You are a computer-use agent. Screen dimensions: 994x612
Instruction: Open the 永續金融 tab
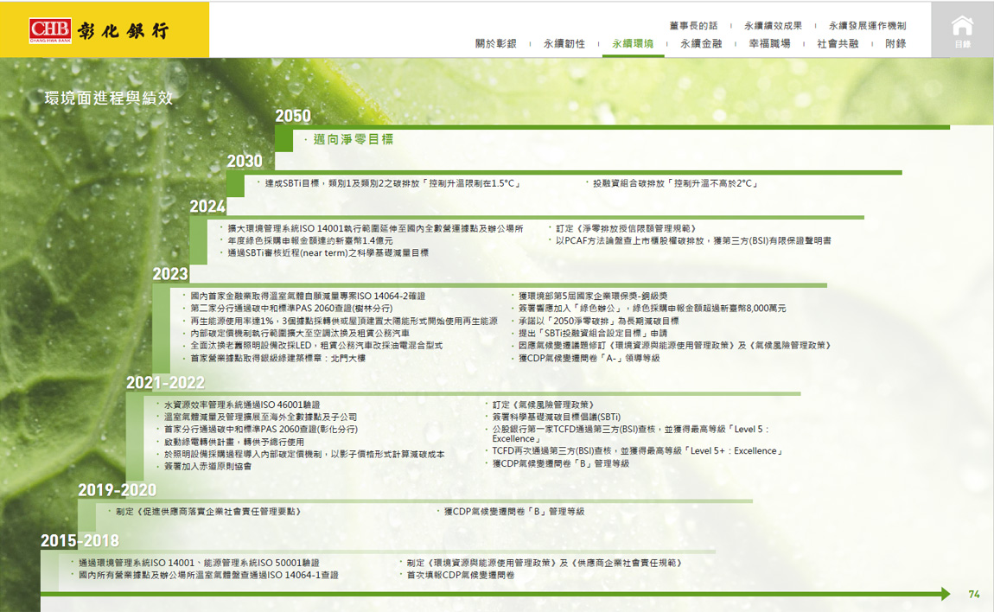[x=701, y=43]
